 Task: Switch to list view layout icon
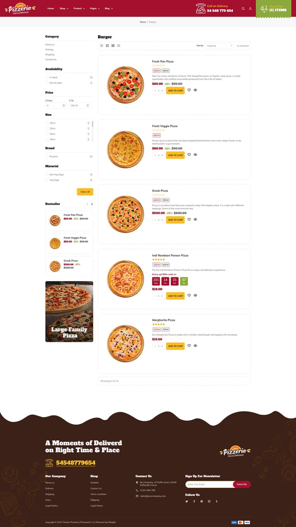[x=113, y=46]
